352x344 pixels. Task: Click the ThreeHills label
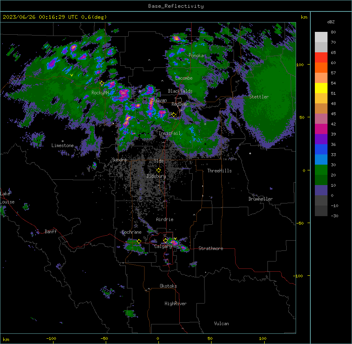click(x=219, y=171)
